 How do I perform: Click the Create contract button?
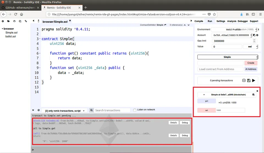(x=251, y=63)
